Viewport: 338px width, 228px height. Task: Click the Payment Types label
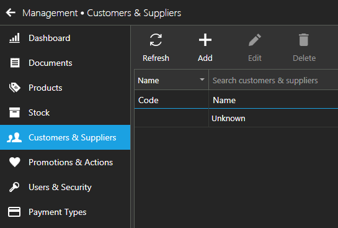click(58, 212)
